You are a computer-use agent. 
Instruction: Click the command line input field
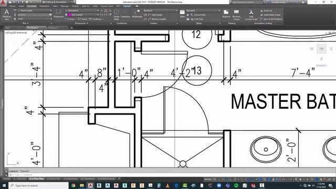pyautogui.click(x=172, y=175)
